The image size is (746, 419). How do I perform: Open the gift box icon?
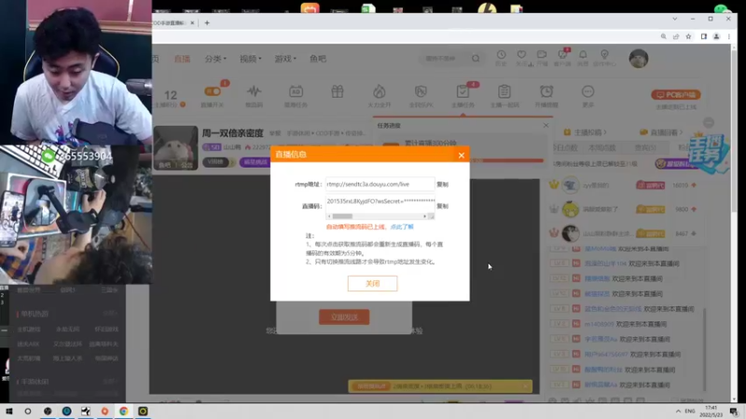tap(338, 91)
